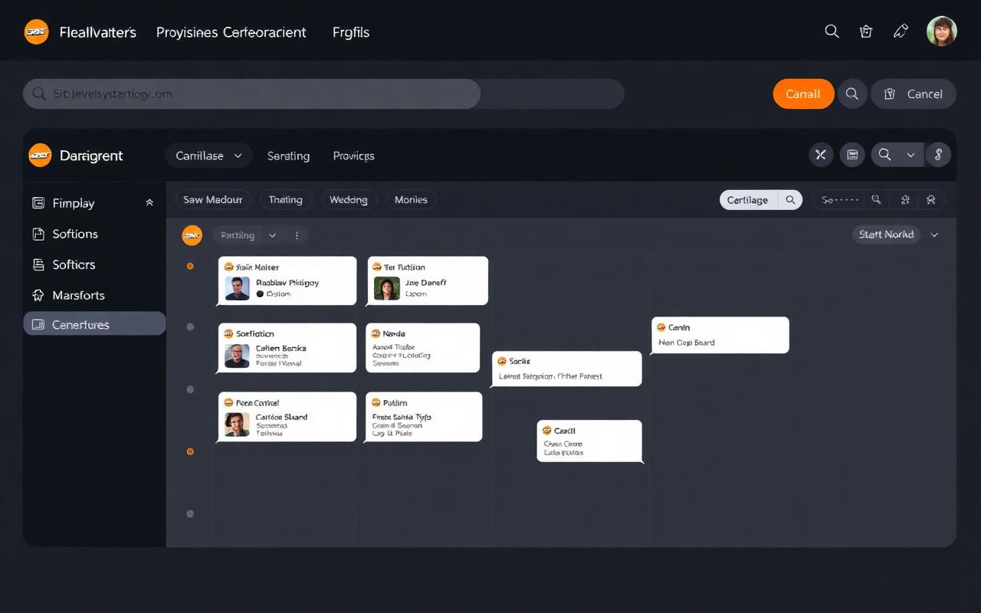Click the search icon in the Certilage pill
This screenshot has height=613, width=981.
[790, 200]
